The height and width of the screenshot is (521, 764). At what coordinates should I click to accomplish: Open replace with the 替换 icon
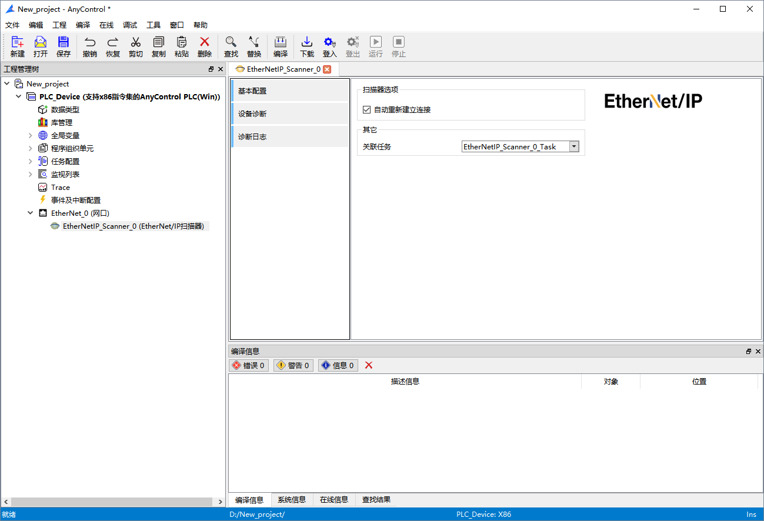(x=254, y=46)
